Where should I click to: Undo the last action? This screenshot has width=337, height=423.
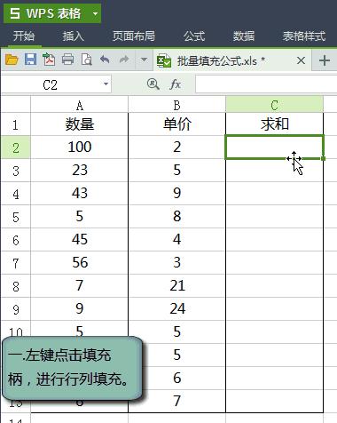[105, 60]
